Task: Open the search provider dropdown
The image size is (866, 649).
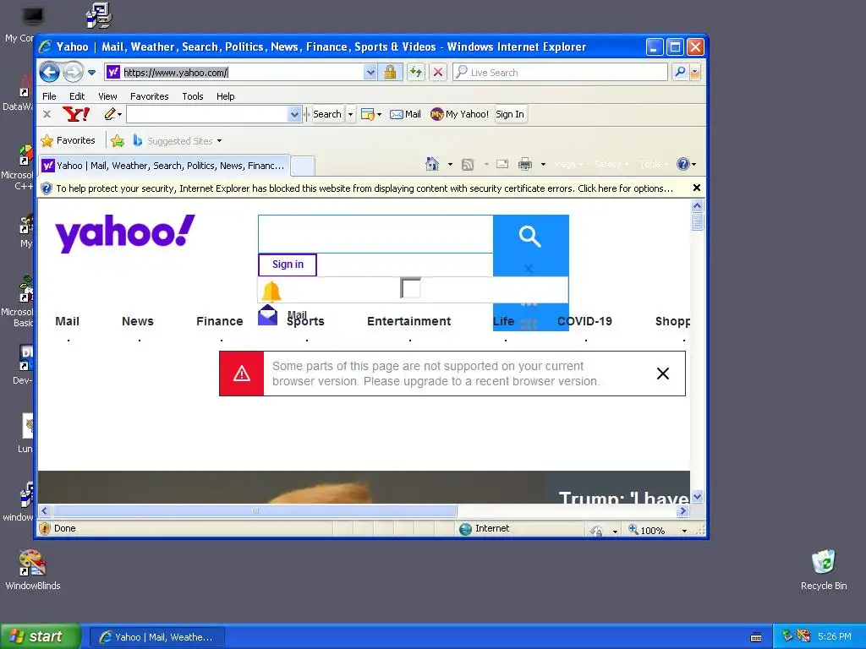Action: coord(695,73)
